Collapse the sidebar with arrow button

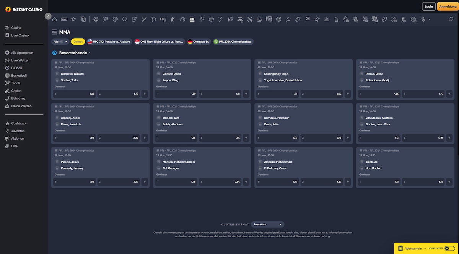[x=48, y=16]
